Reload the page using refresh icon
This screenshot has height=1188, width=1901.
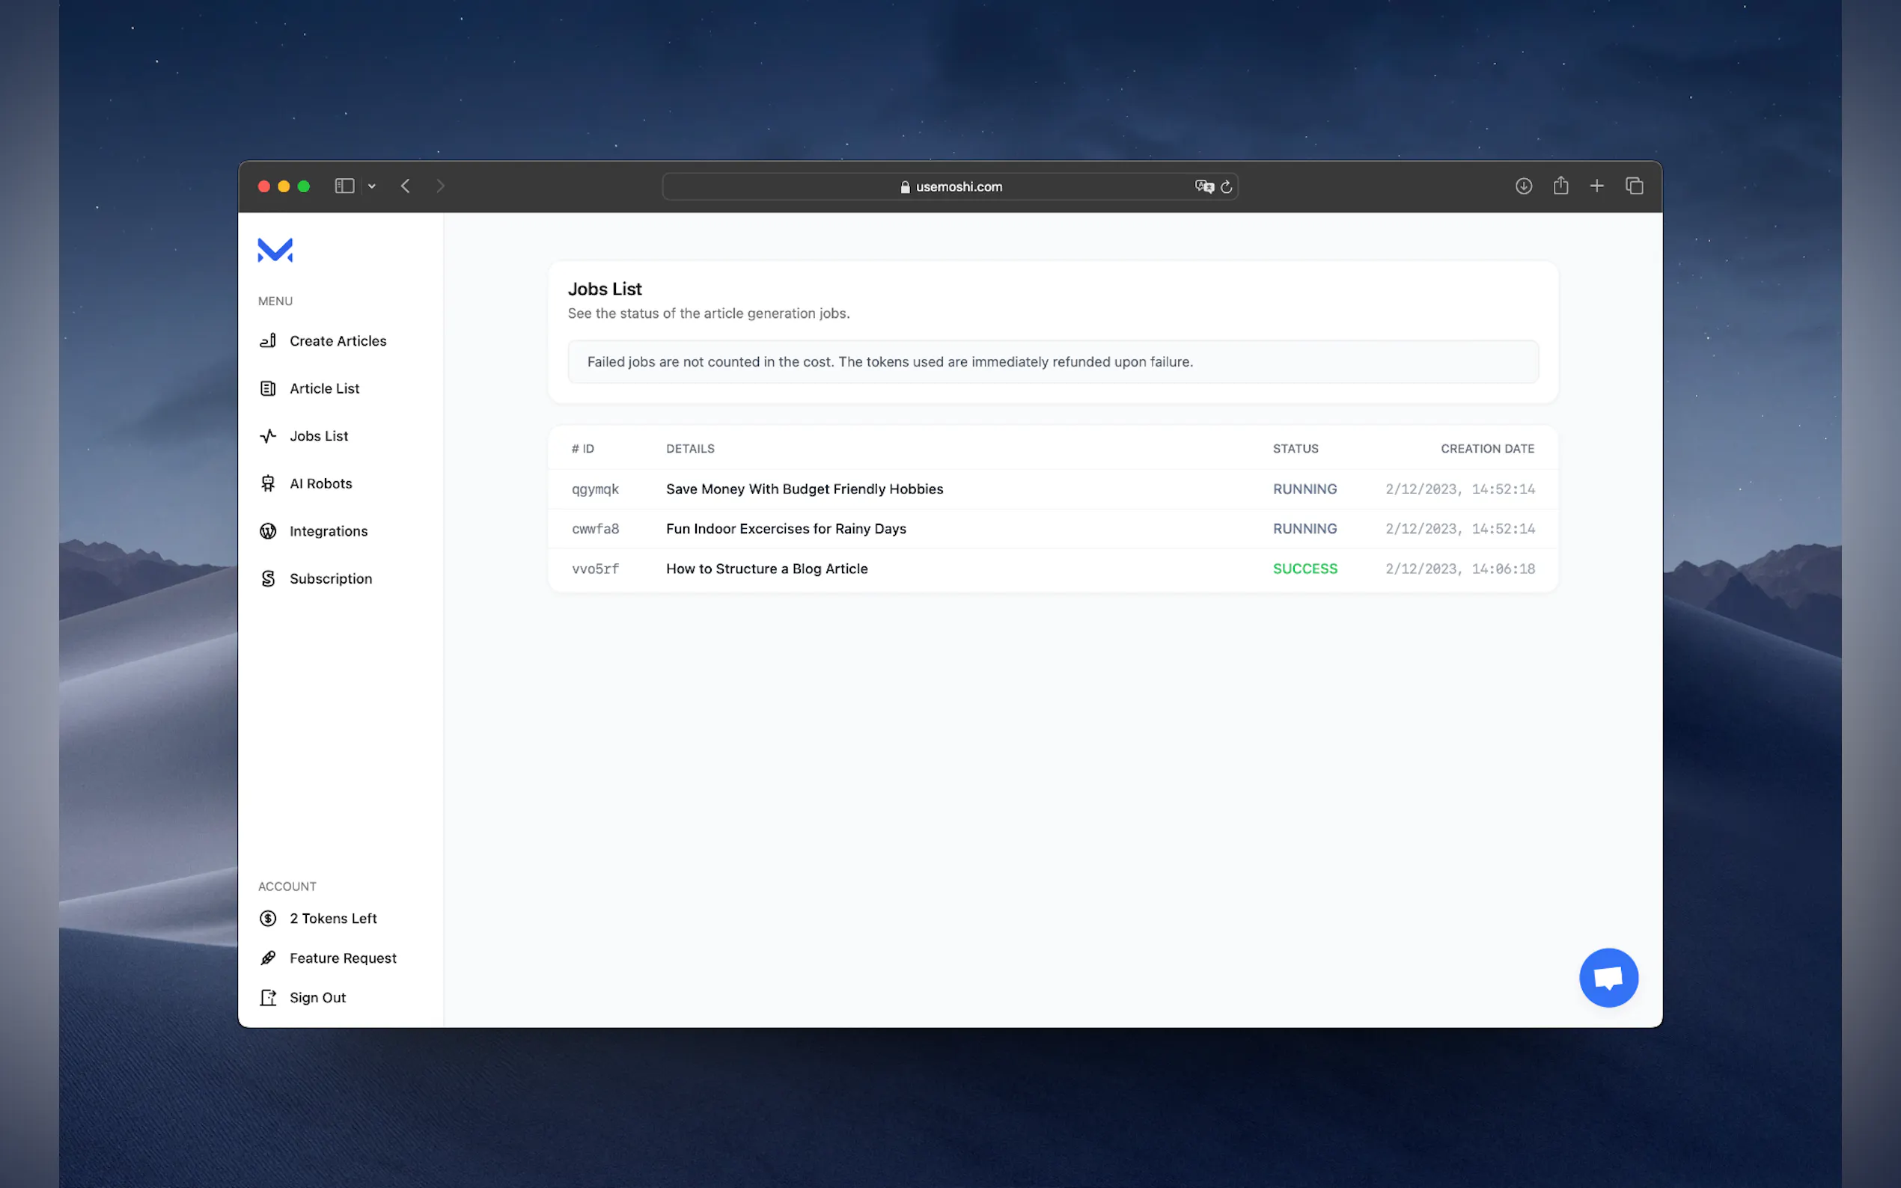tap(1226, 187)
